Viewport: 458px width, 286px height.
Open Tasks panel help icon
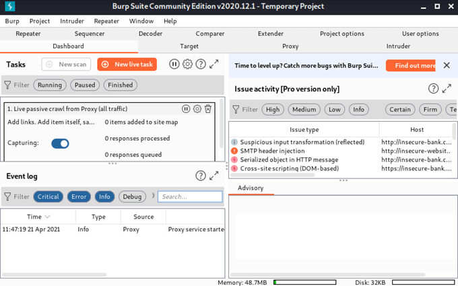pos(201,64)
